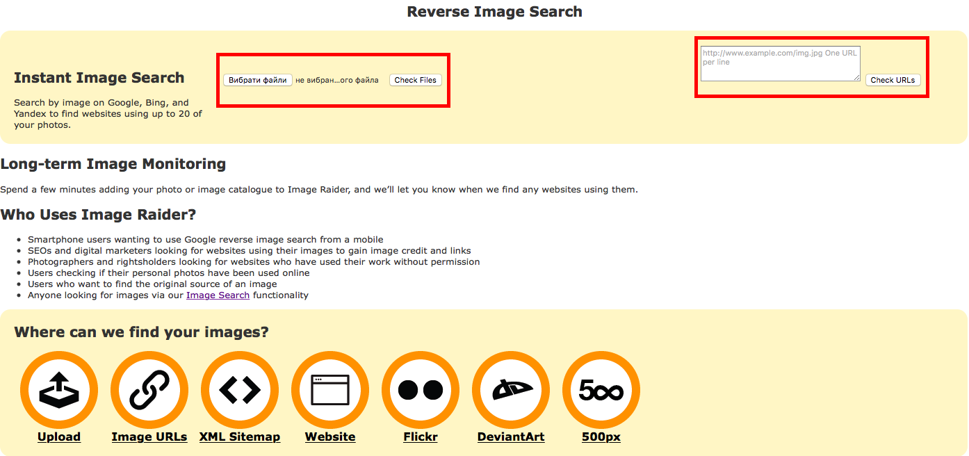The image size is (969, 456).
Task: Follow the Website text link
Action: click(330, 437)
